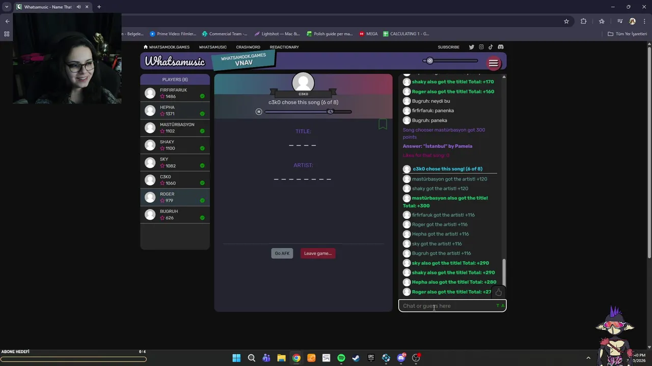Viewport: 652px width, 366px height.
Task: Open the Instagram social icon
Action: [x=481, y=47]
